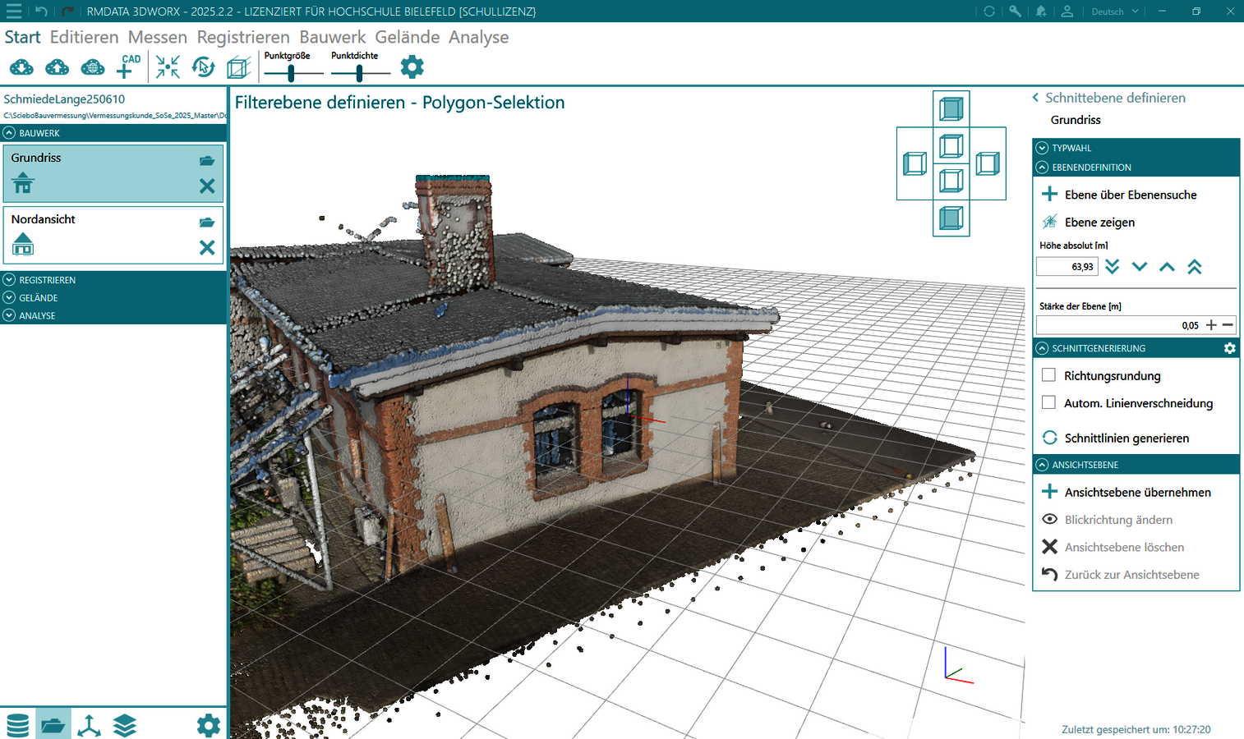Click the wireframe clipping box icon
The height and width of the screenshot is (739, 1244).
(x=238, y=67)
